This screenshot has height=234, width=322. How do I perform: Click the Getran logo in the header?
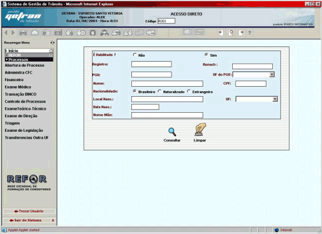point(23,17)
